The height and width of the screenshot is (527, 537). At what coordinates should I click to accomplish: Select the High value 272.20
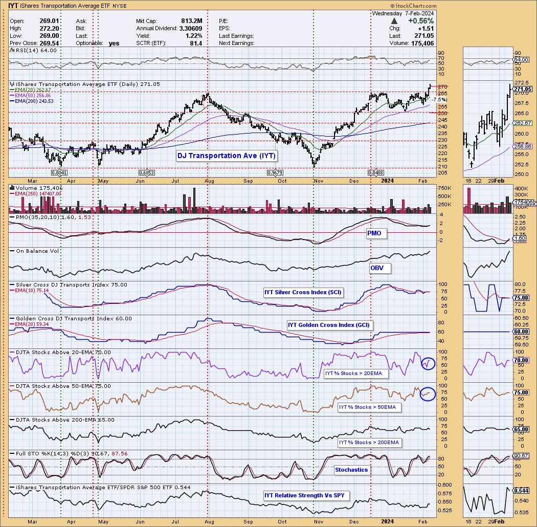coord(49,29)
